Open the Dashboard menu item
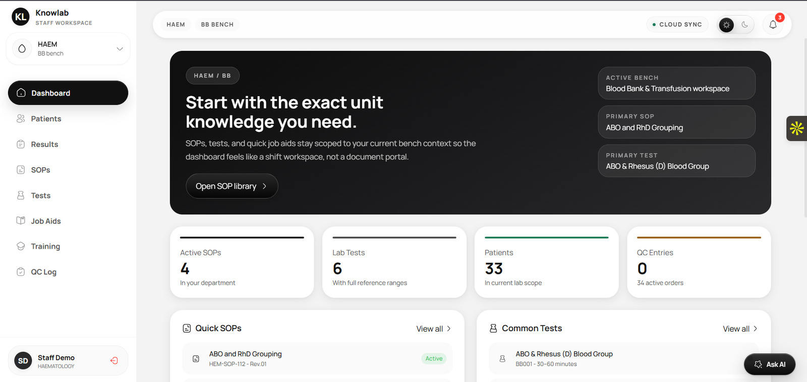Viewport: 807px width, 382px height. point(68,93)
